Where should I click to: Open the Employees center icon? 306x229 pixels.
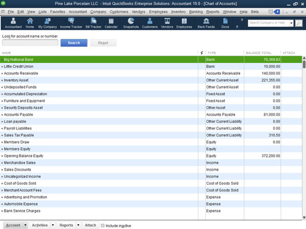[x=184, y=23]
